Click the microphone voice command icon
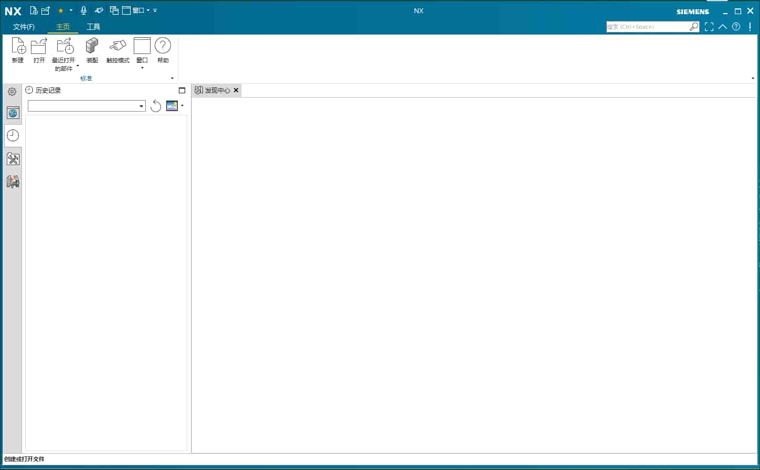The height and width of the screenshot is (470, 760). click(x=83, y=10)
